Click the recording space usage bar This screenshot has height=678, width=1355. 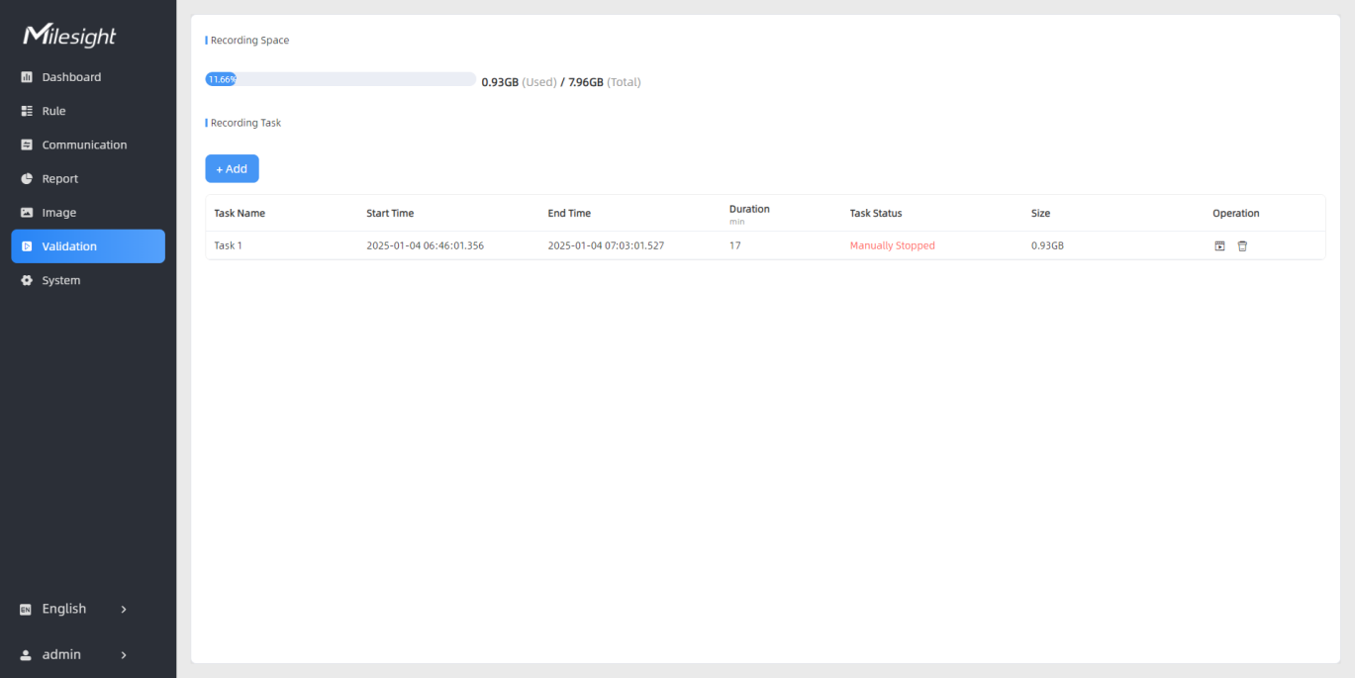tap(340, 79)
